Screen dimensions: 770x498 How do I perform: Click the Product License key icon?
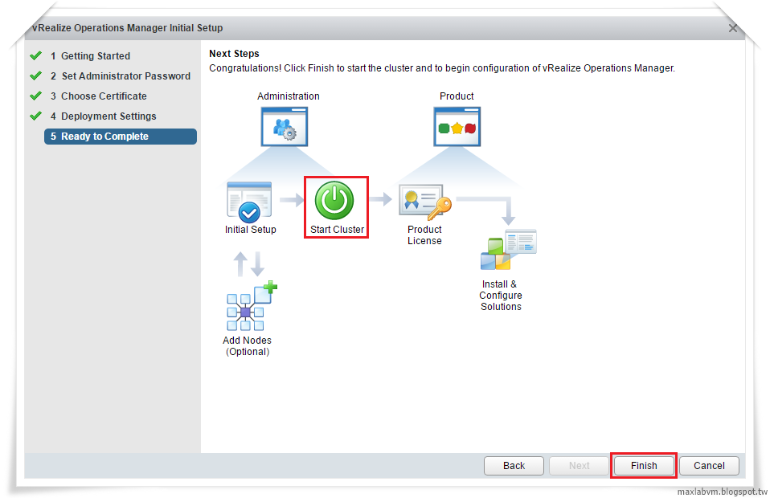(x=425, y=202)
